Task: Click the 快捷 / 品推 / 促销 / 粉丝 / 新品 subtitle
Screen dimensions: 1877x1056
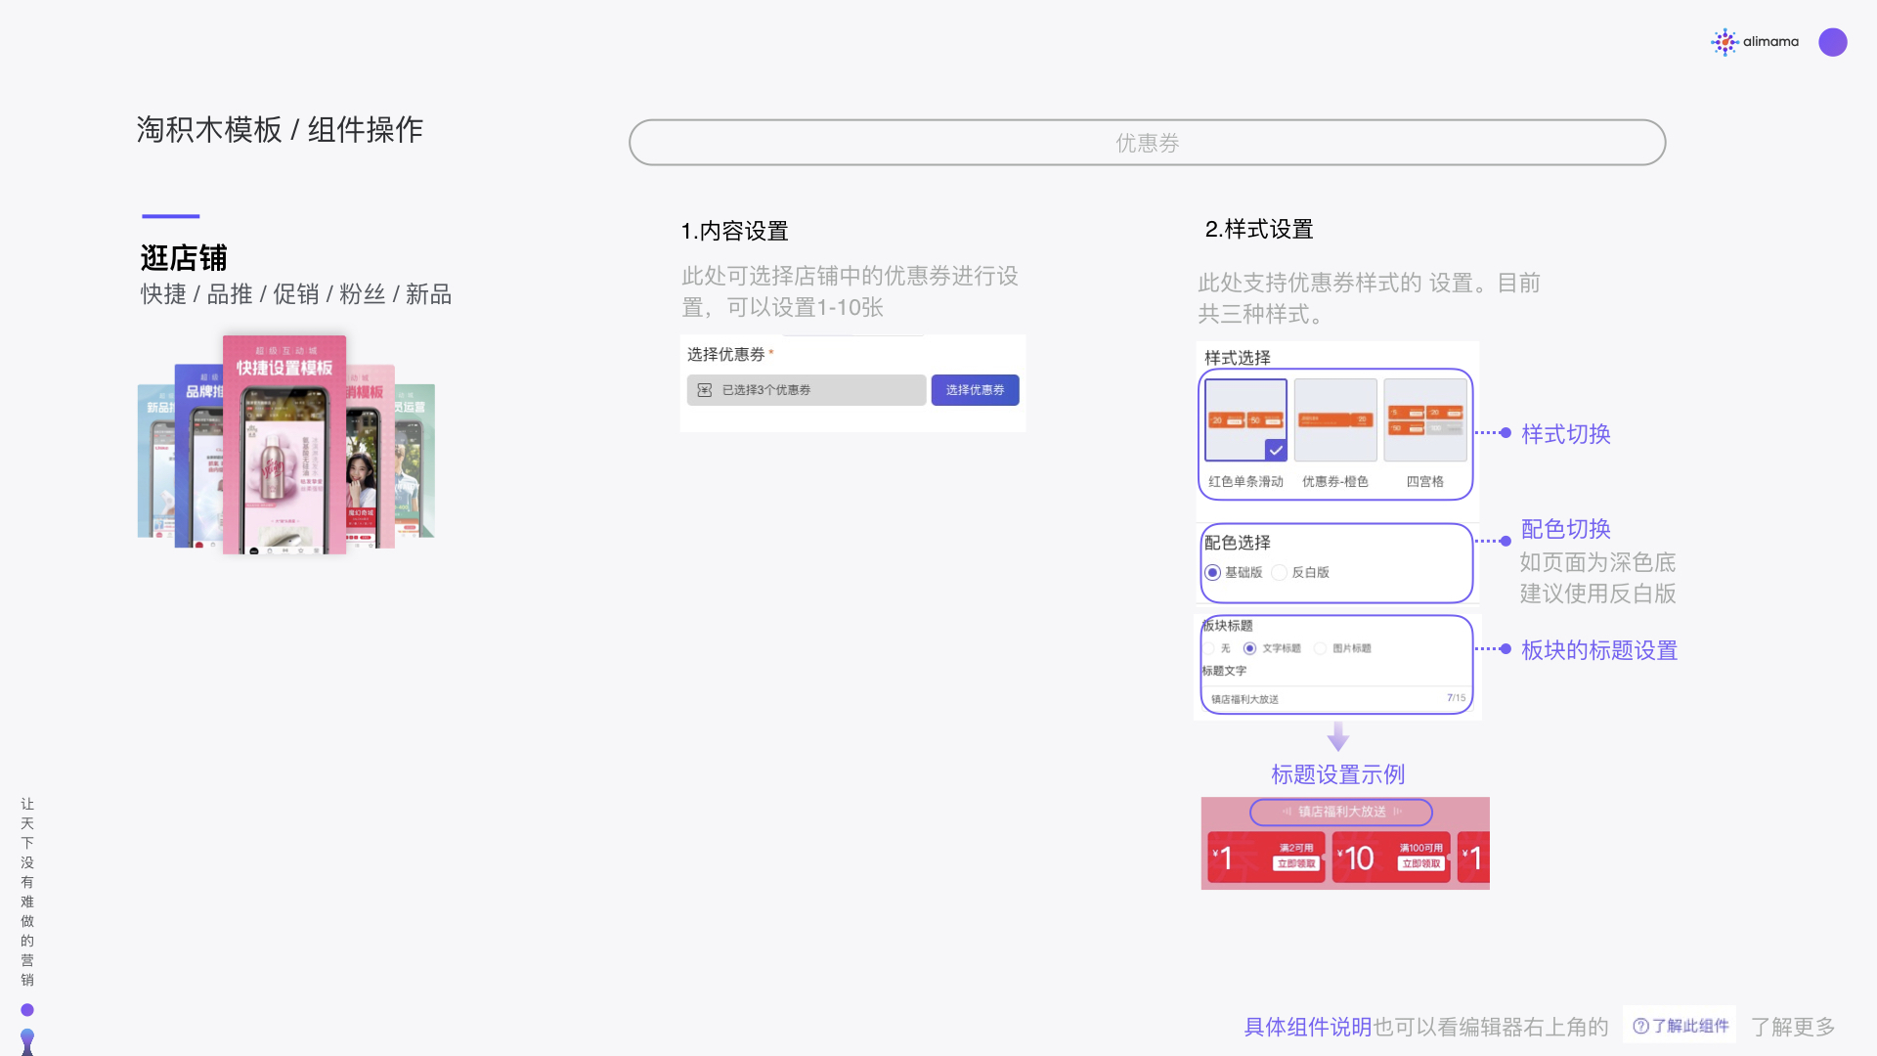Action: (296, 294)
